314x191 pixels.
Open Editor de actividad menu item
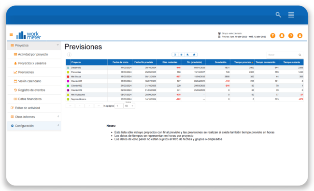point(34,108)
